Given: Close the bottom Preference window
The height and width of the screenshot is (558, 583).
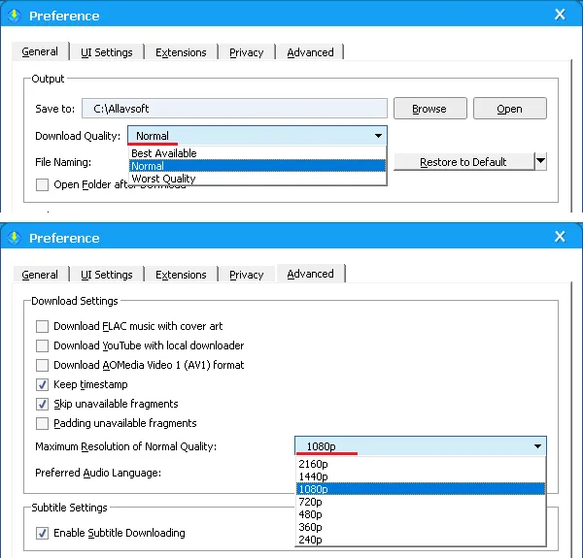Looking at the screenshot, I should [560, 237].
